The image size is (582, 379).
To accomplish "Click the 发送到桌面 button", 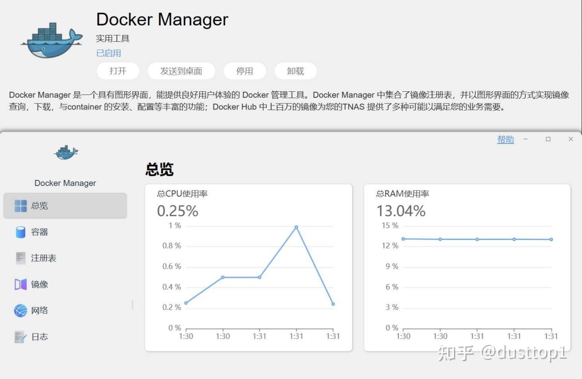I will (x=181, y=71).
